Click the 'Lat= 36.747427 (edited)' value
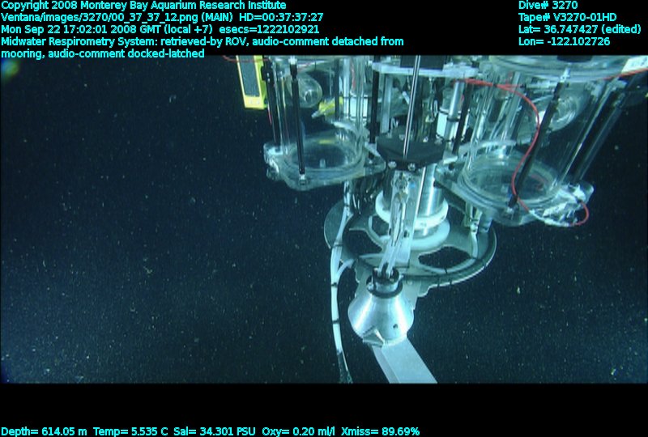This screenshot has height=437, width=648. (579, 29)
